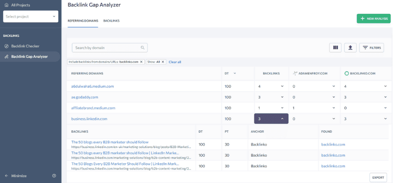The height and width of the screenshot is (183, 393).
Task: Click the New Analysis button
Action: 374,18
